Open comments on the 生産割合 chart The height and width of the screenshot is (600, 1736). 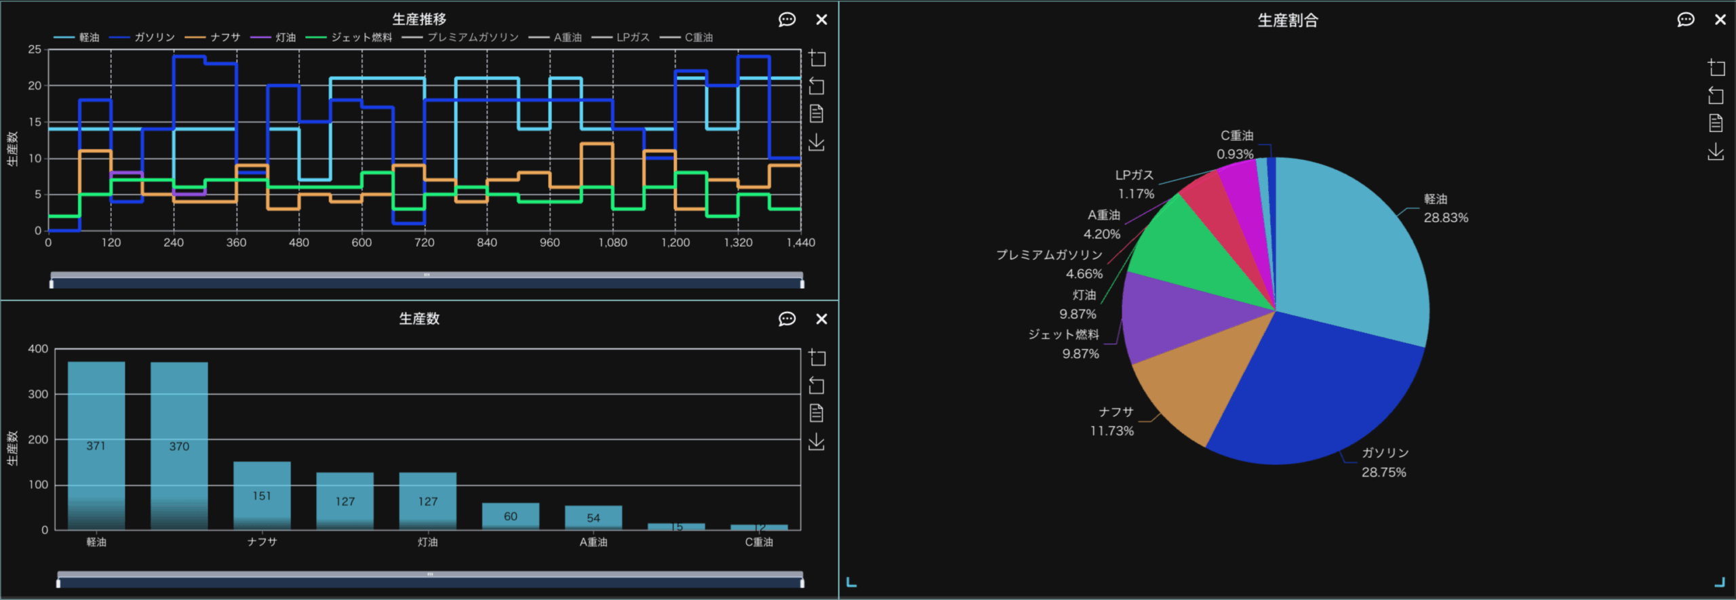[x=1685, y=20]
